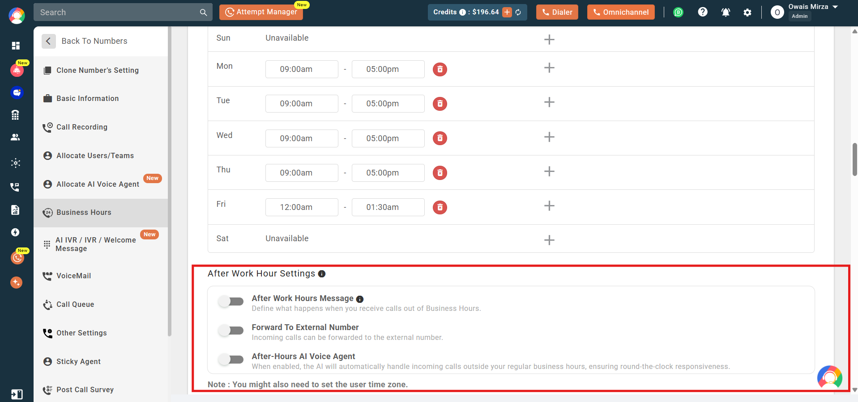Enable the After-Hours AI Voice Agent toggle
Screen dimensions: 858x402
pos(231,359)
